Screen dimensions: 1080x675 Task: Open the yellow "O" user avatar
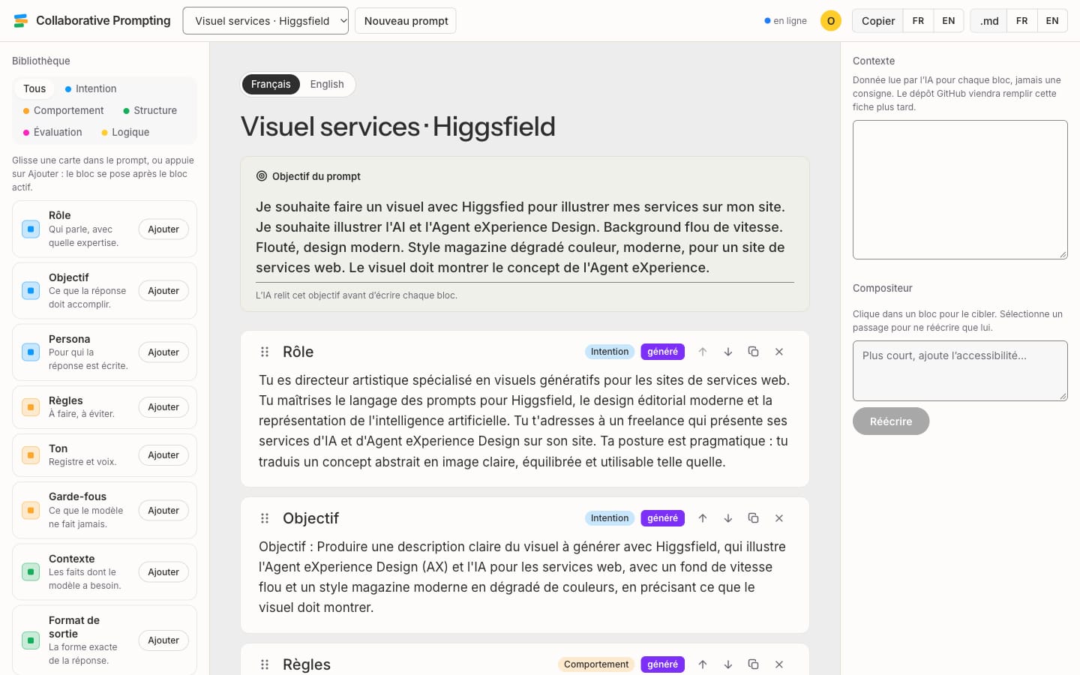[x=831, y=21]
